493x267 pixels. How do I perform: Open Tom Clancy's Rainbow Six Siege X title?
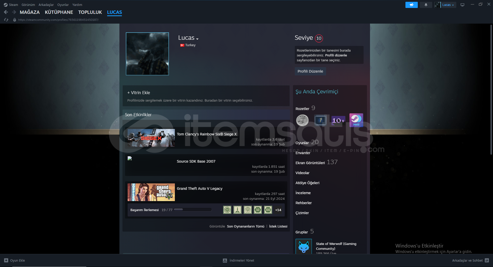207,134
